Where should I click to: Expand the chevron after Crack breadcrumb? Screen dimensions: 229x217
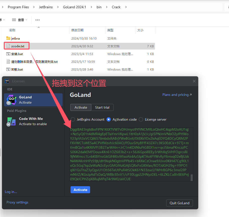pyautogui.click(x=126, y=7)
